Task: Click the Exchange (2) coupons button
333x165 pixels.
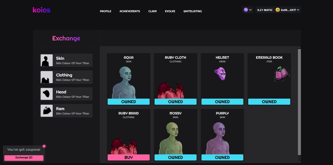Action: click(x=24, y=158)
